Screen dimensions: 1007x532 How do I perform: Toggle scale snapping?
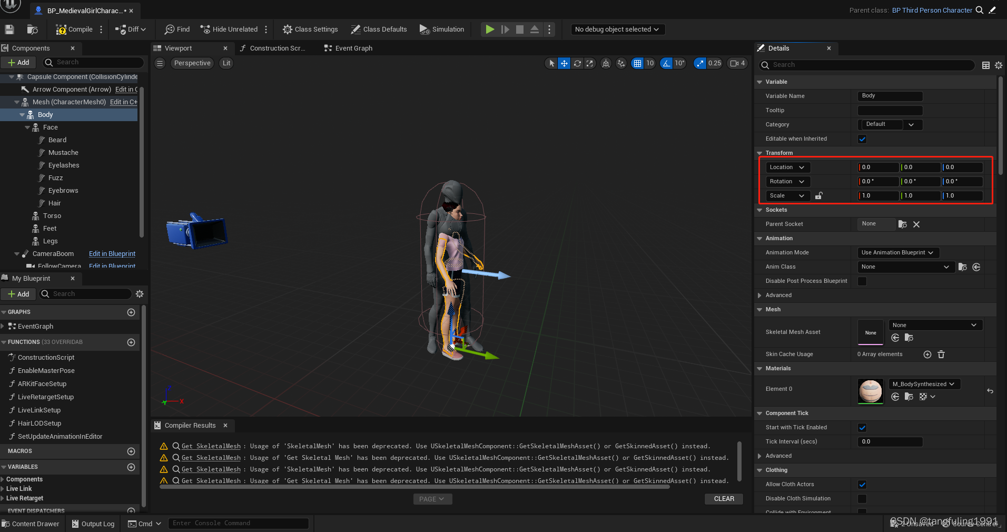click(x=700, y=63)
